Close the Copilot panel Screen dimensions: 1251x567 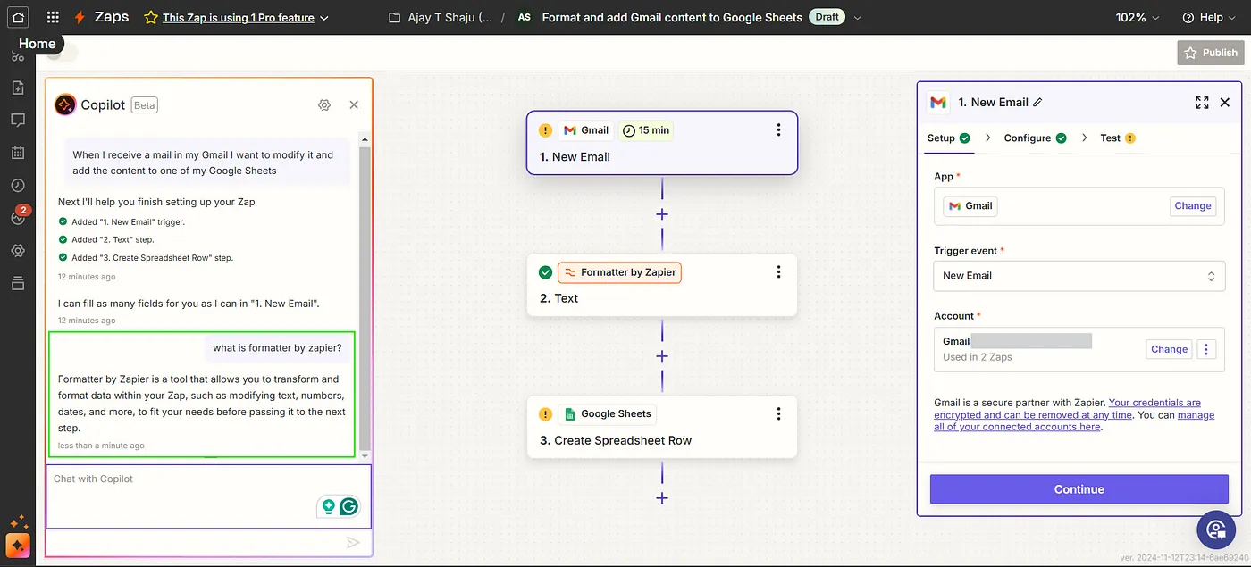354,105
